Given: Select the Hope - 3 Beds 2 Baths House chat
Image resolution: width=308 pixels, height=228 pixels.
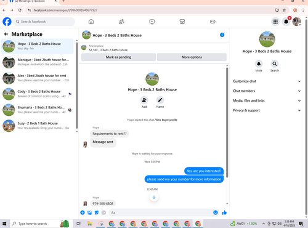Looking at the screenshot, I should tap(38, 46).
